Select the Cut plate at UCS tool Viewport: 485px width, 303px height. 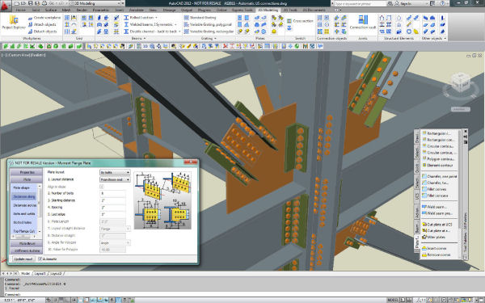click(x=437, y=224)
